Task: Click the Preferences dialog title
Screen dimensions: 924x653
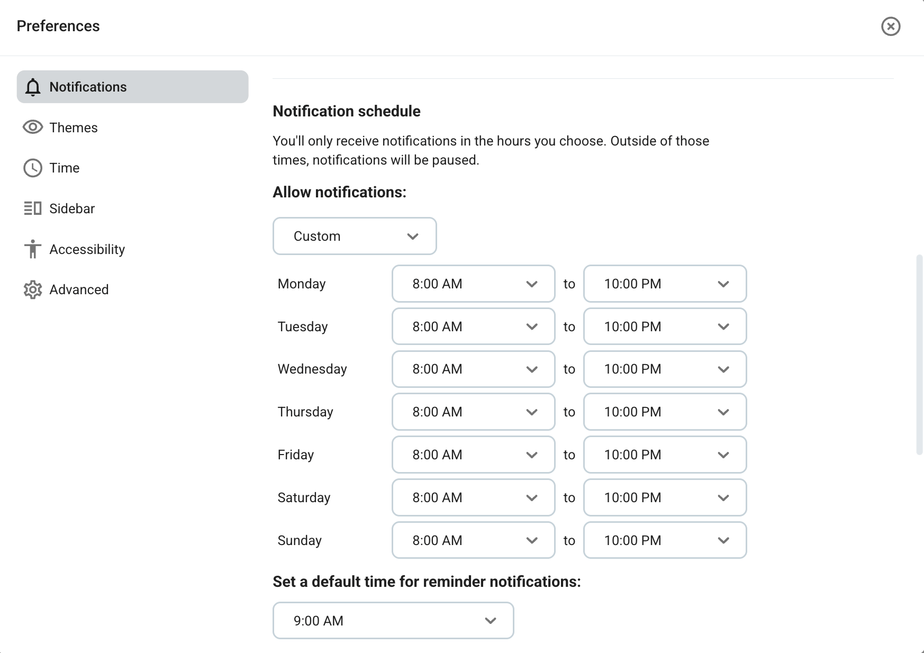Action: tap(58, 26)
